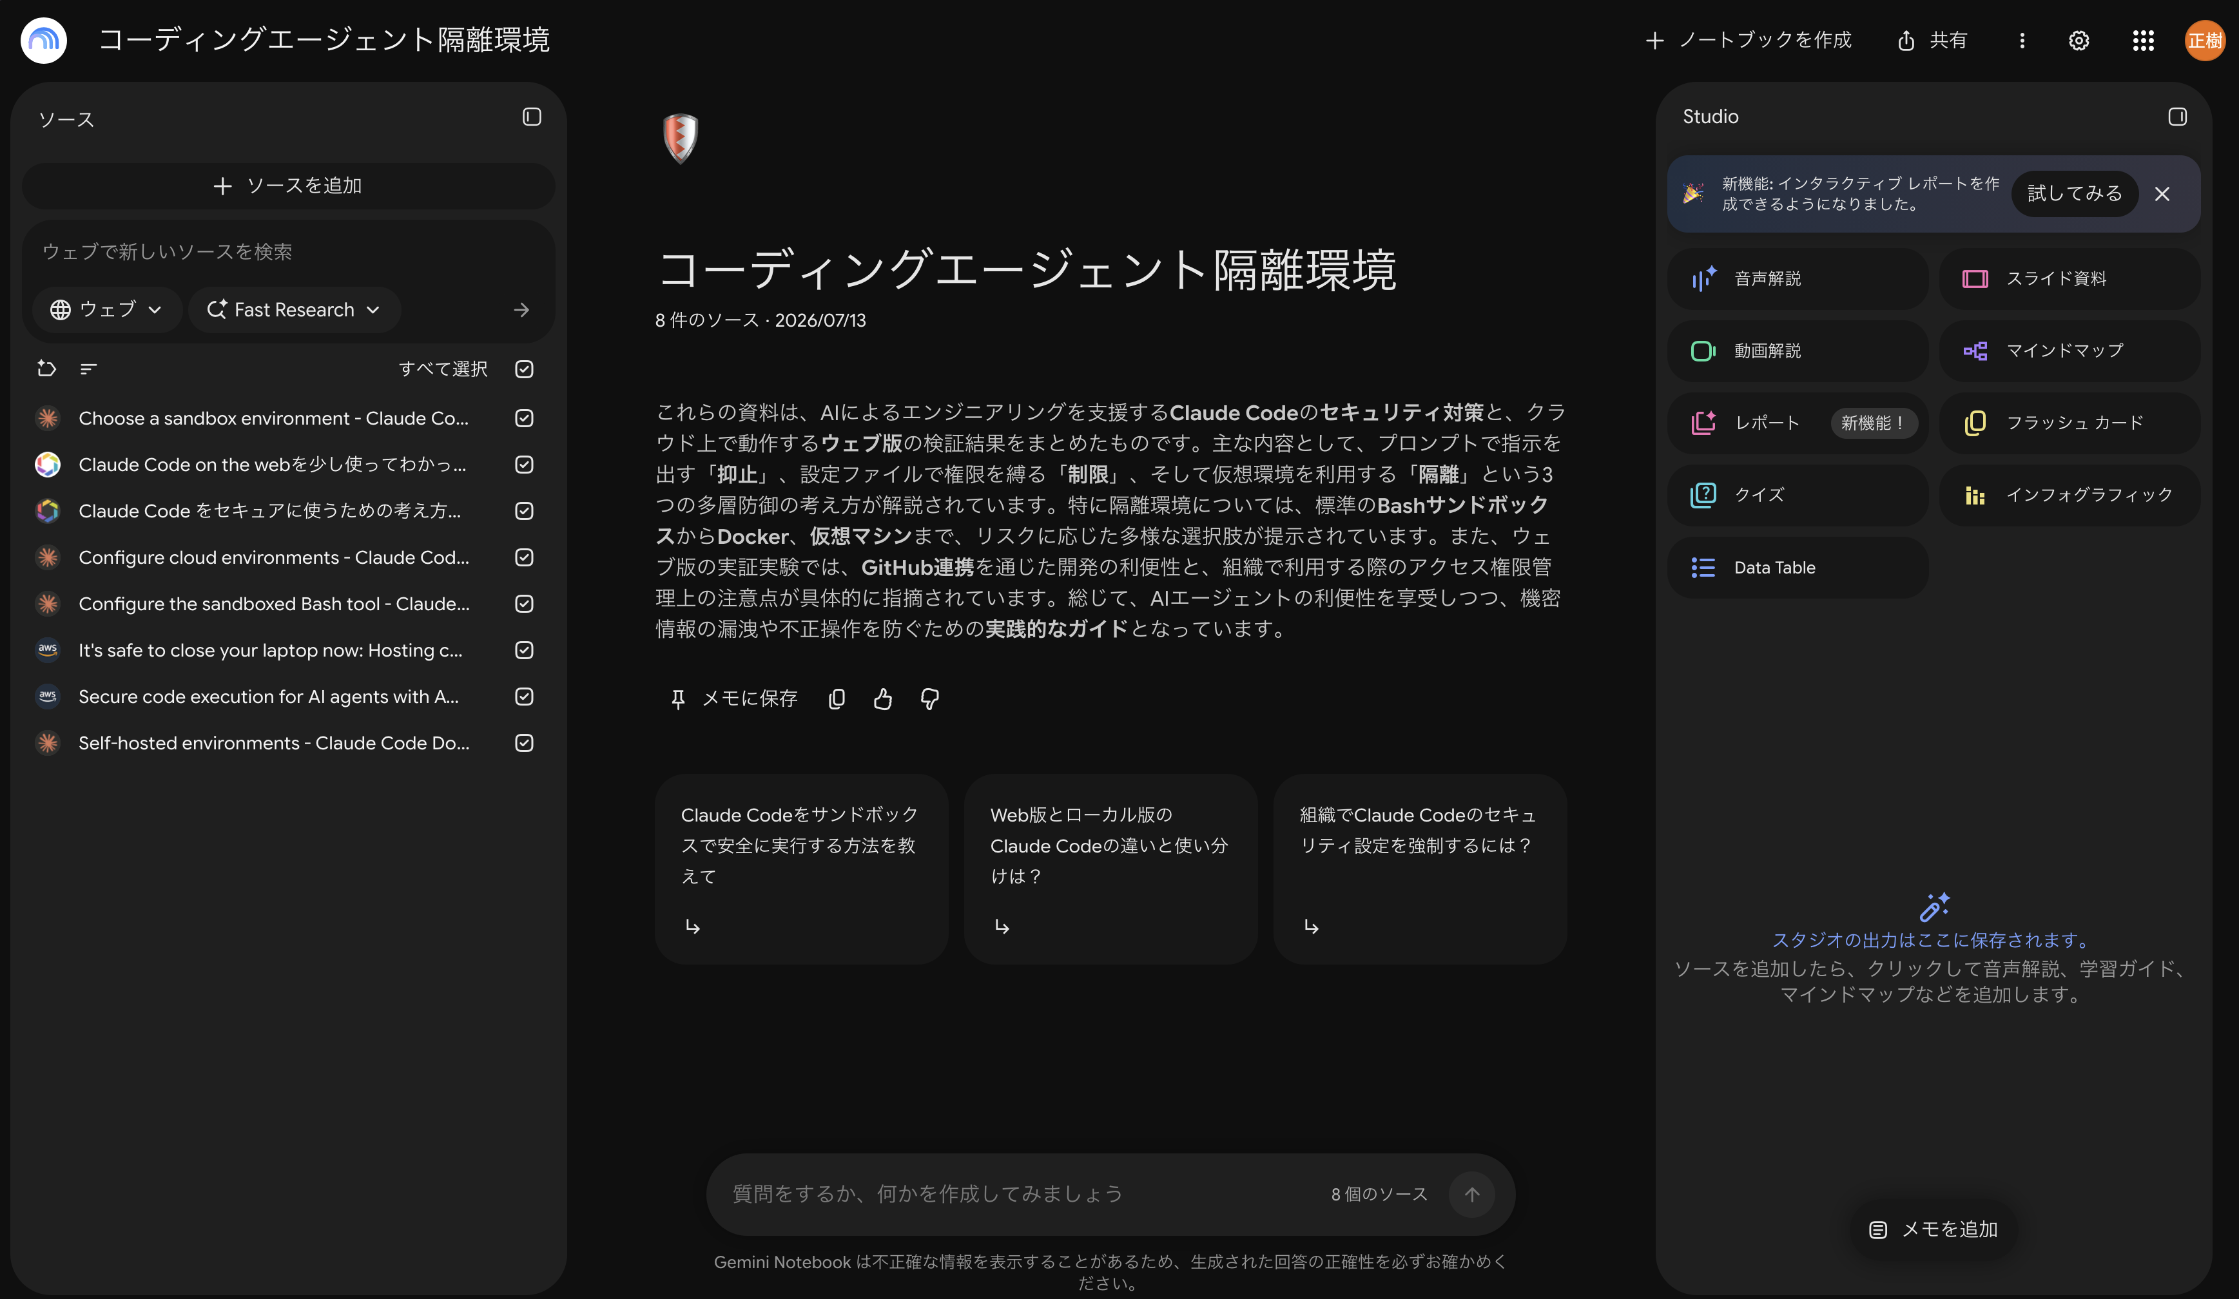Screen dimensions: 2239x1299
Task: Generate インフォグラフィック infographic
Action: (x=2069, y=495)
